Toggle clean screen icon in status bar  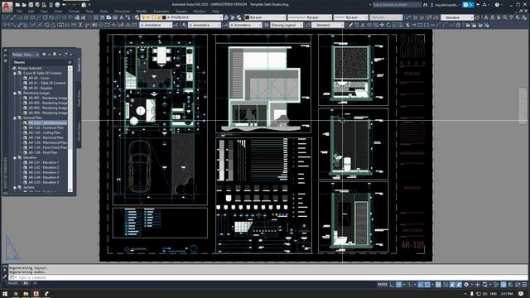(x=518, y=285)
